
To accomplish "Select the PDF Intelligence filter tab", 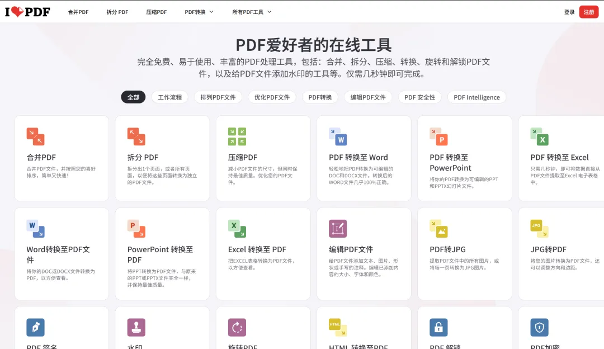I will (477, 97).
